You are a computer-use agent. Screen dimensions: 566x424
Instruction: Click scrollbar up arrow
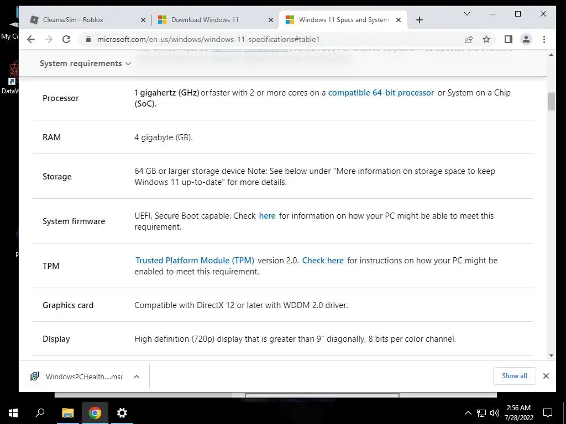(x=551, y=55)
